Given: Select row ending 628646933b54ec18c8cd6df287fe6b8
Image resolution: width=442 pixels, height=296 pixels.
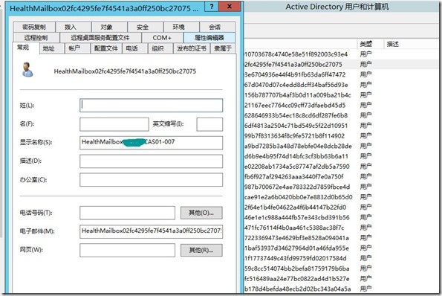Looking at the screenshot, I should (x=341, y=115).
